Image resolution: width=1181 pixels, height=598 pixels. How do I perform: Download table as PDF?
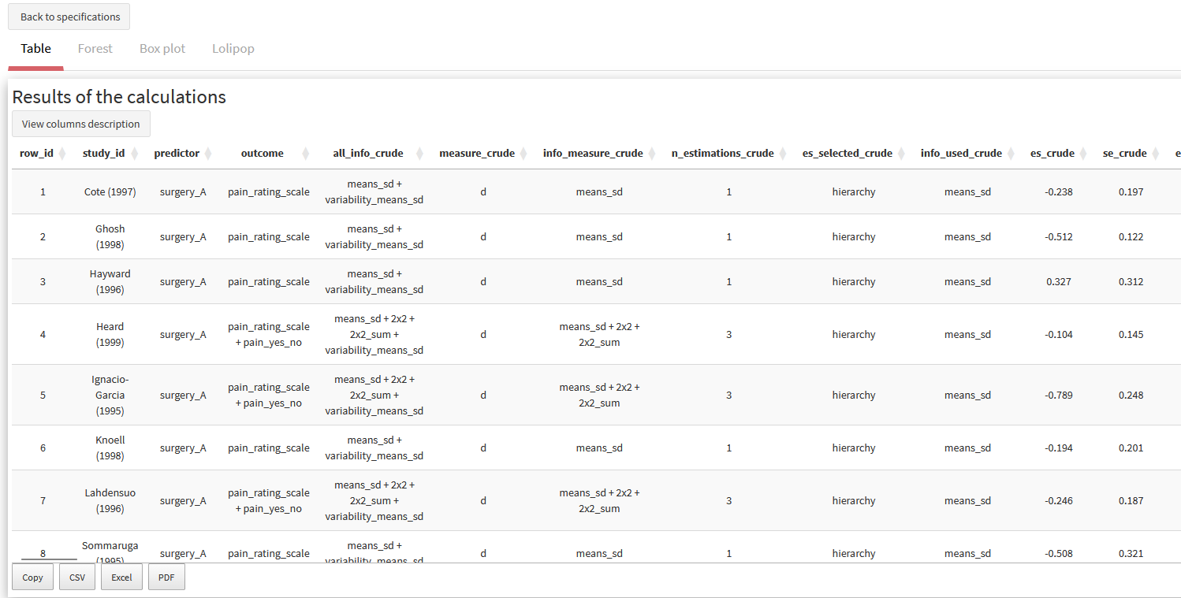pos(166,578)
